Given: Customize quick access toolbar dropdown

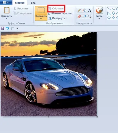Looking at the screenshot, I should point(17,28).
